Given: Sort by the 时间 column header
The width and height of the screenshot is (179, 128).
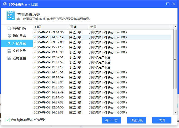Looking at the screenshot, I should [50, 27].
